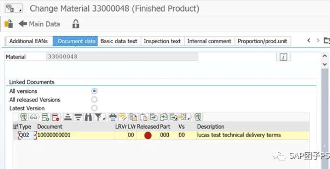Click the Append row icon with green plus
330x169 pixels.
(46, 117)
